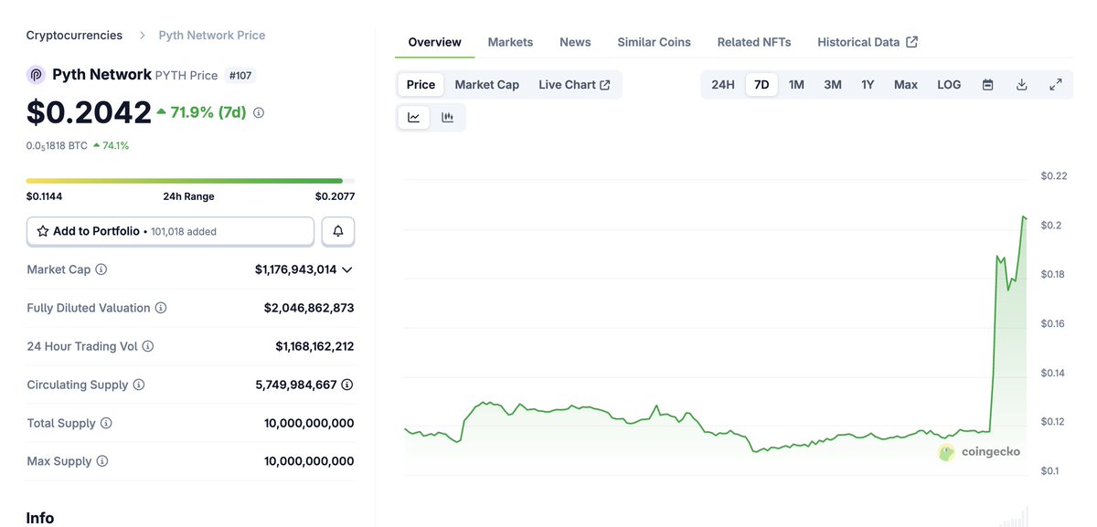1097x527 pixels.
Task: Select Max chart timeframe
Action: click(x=906, y=84)
